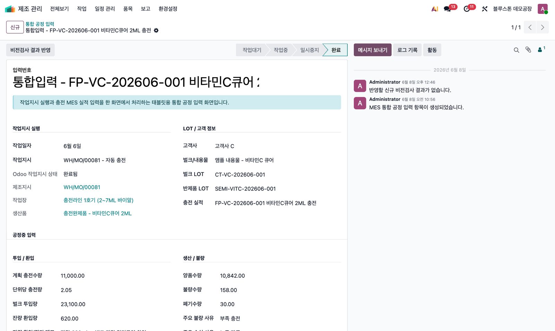The height and width of the screenshot is (331, 555).
Task: Open the chat messages icon with badge 13
Action: pyautogui.click(x=447, y=9)
